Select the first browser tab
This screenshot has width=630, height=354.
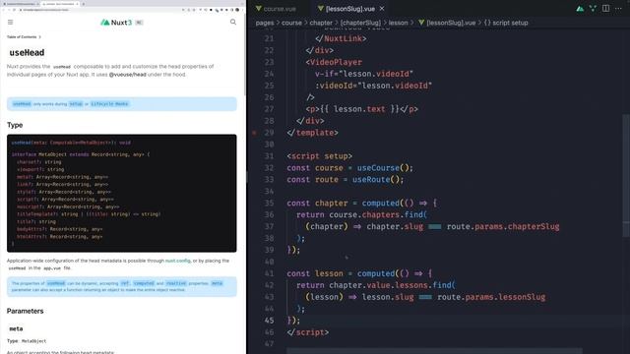click(x=20, y=4)
